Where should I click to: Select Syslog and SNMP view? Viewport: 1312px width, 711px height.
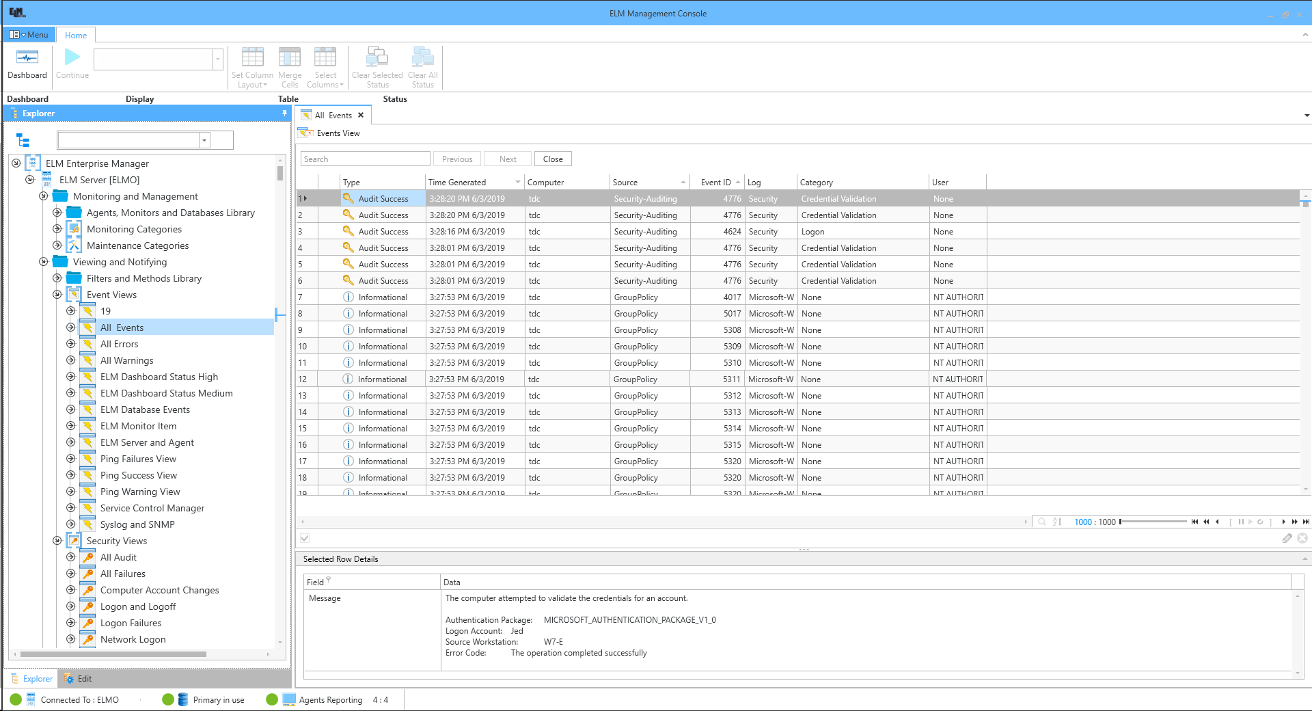coord(137,524)
